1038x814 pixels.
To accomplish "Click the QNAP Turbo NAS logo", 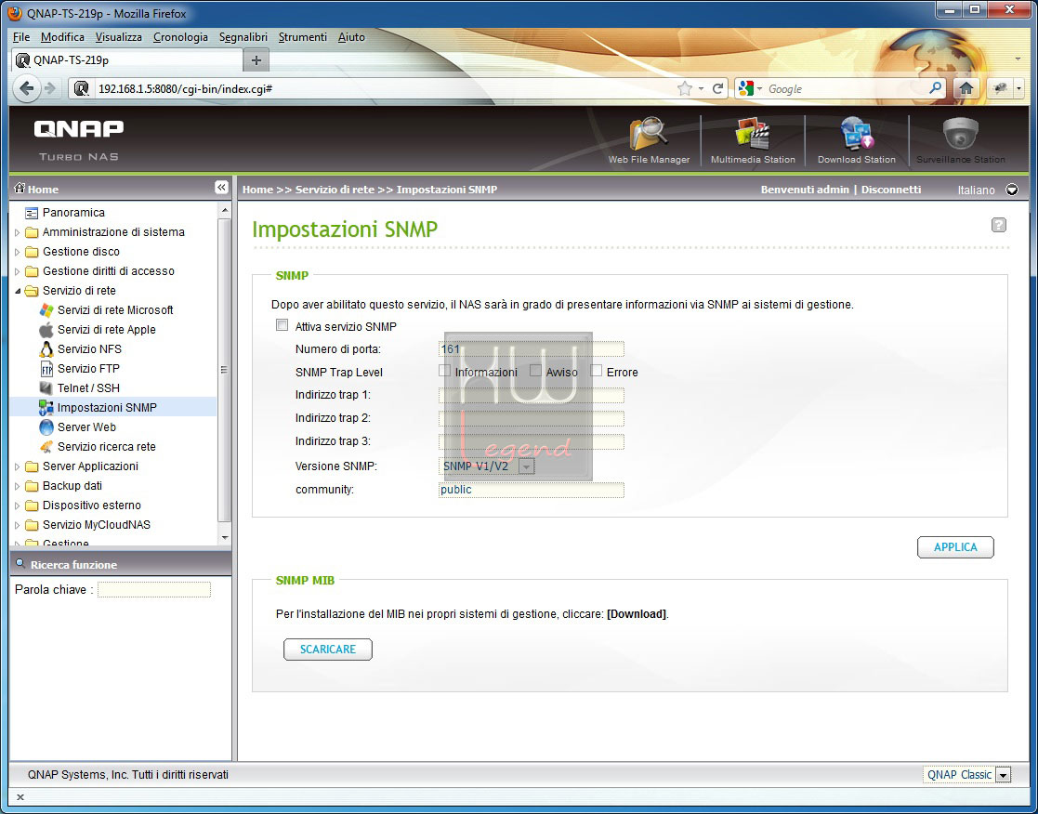I will coord(79,139).
